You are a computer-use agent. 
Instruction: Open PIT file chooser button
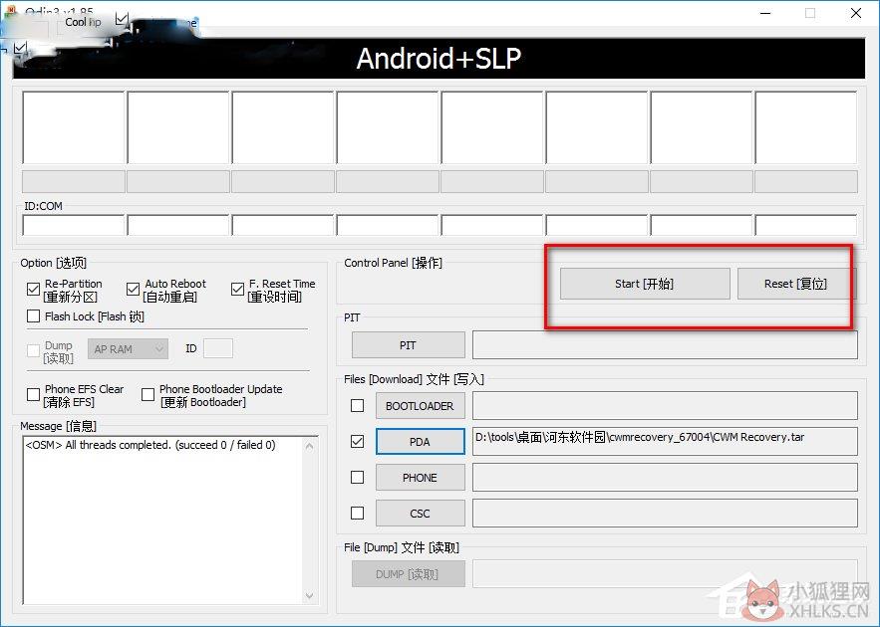point(408,345)
